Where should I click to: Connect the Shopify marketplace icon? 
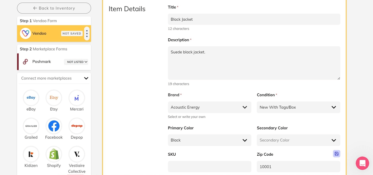pos(54,154)
